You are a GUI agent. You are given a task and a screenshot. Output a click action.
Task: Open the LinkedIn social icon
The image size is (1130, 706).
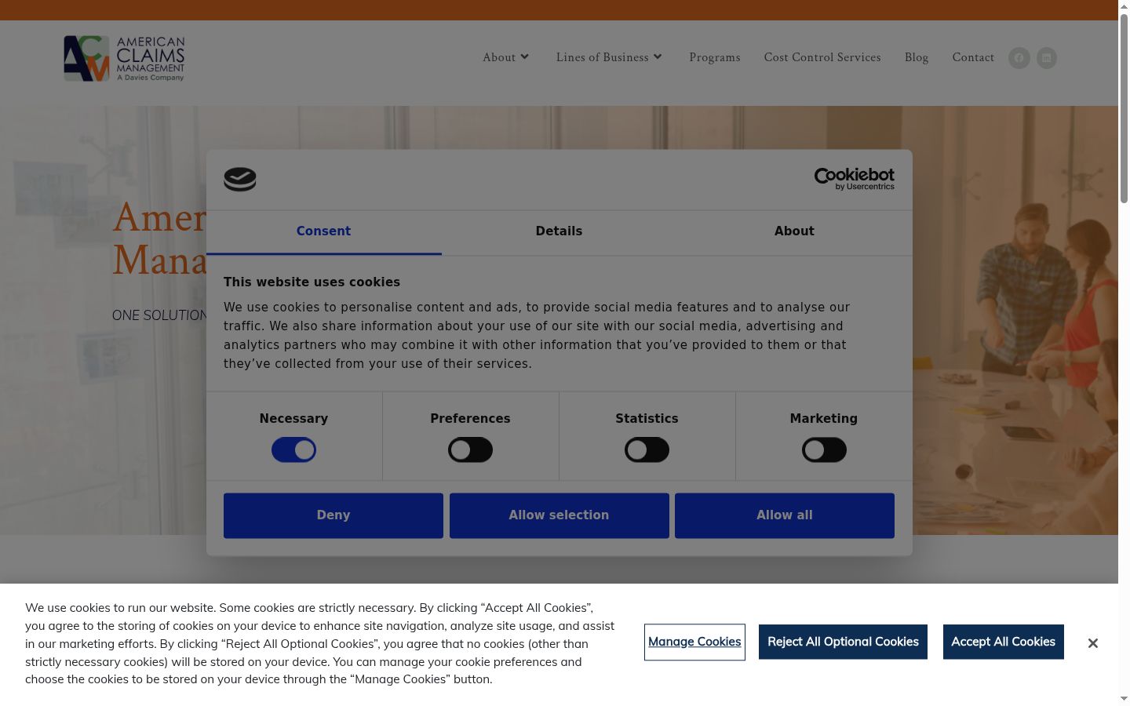1047,58
